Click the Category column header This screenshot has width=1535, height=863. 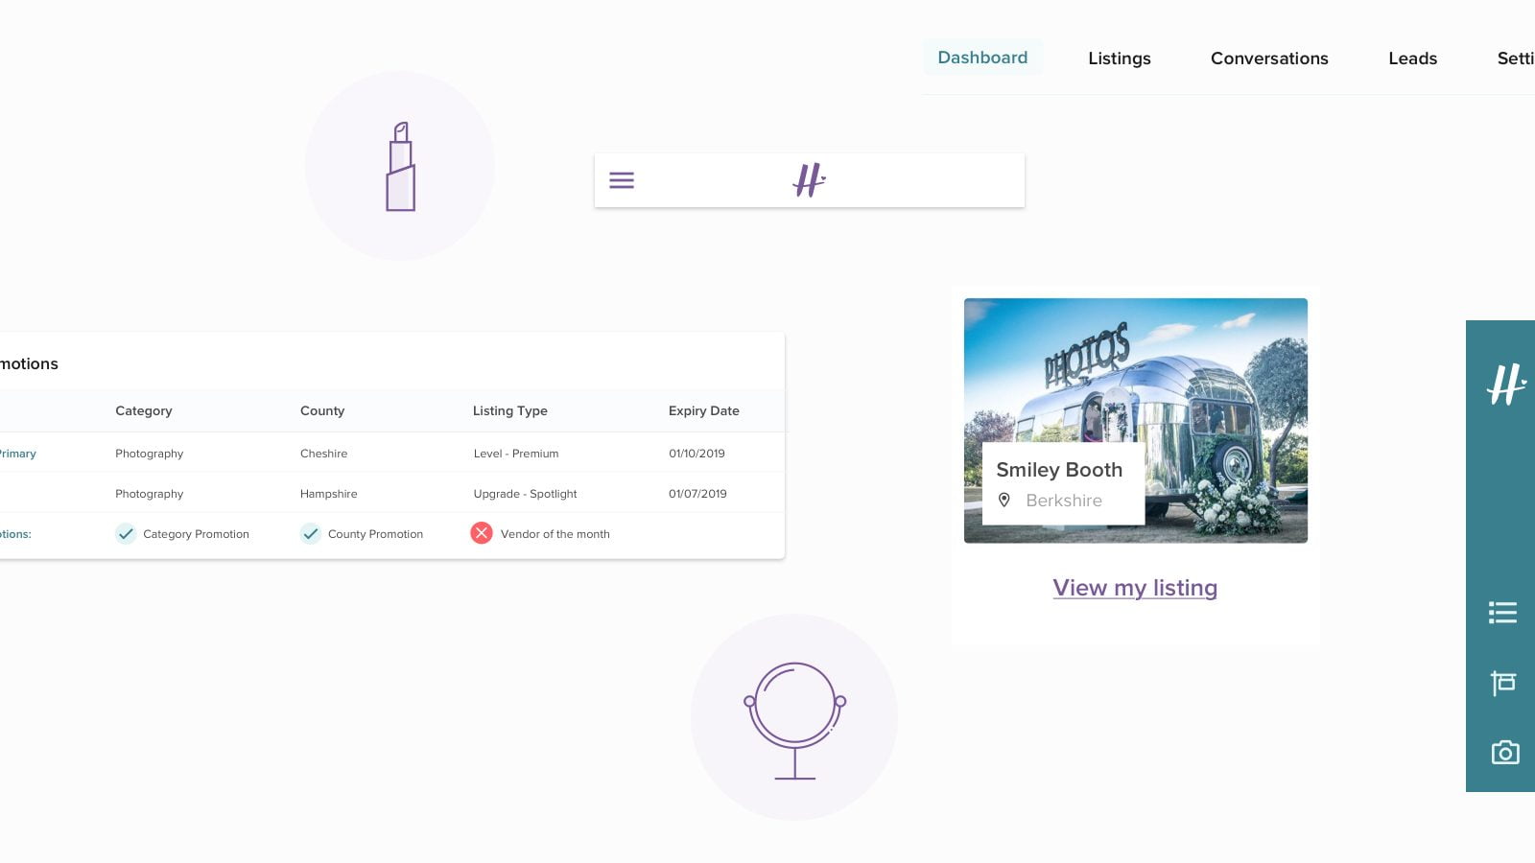pyautogui.click(x=144, y=410)
